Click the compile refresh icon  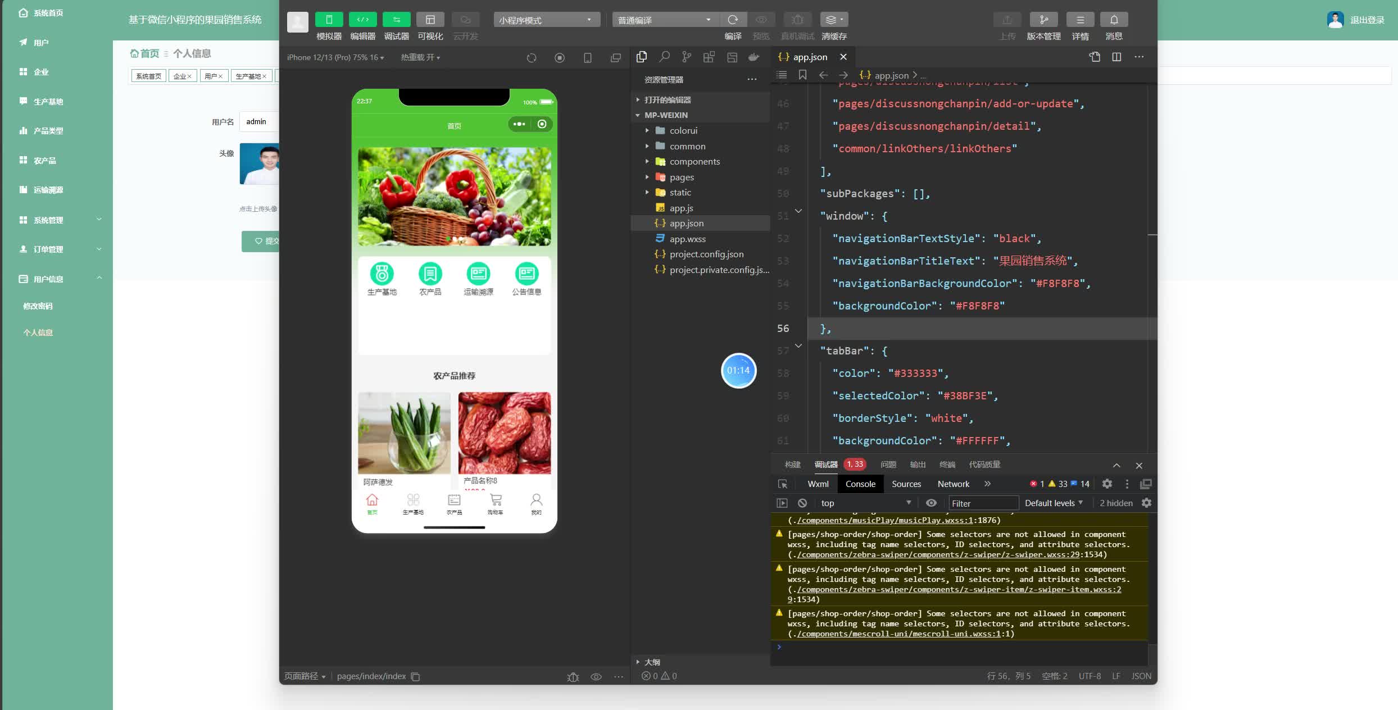pos(733,20)
